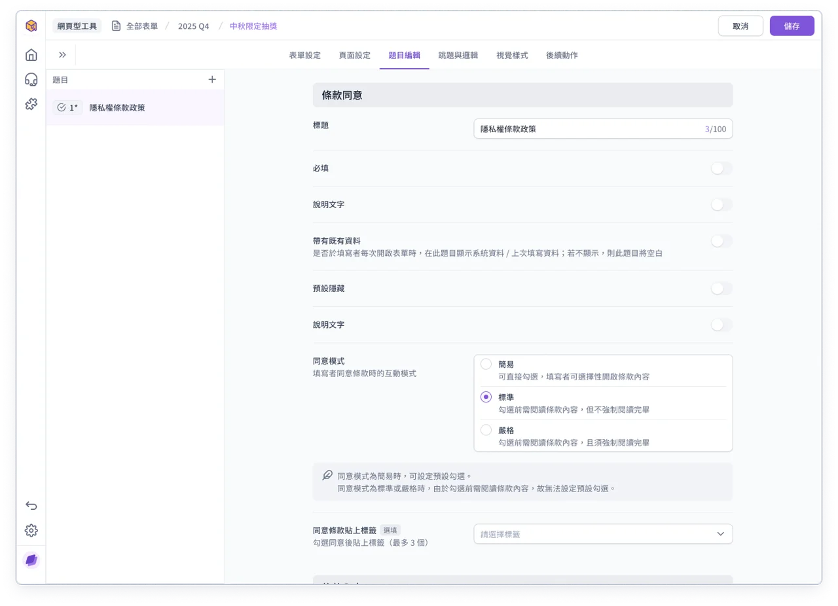Screen dimensions: 838x606
Task: Toggle the 必填 switch
Action: (721, 168)
